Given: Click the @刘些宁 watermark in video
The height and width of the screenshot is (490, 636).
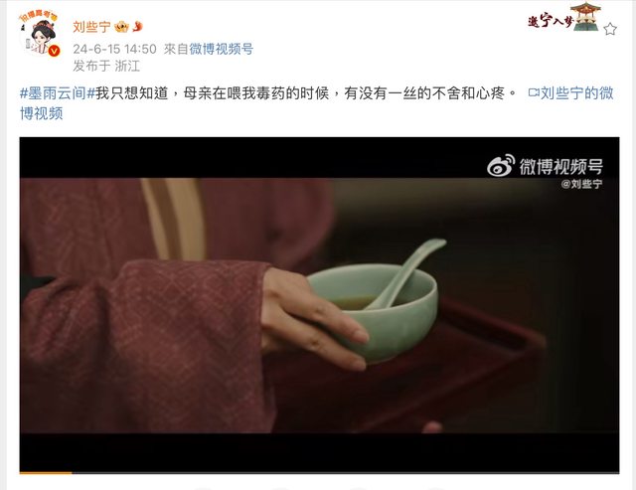Looking at the screenshot, I should coord(581,184).
